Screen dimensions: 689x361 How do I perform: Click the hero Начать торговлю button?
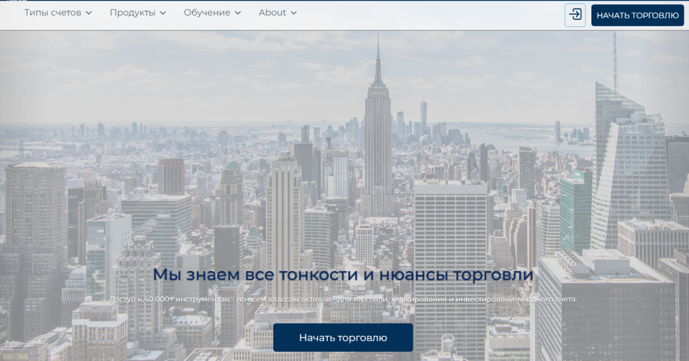pyautogui.click(x=343, y=338)
